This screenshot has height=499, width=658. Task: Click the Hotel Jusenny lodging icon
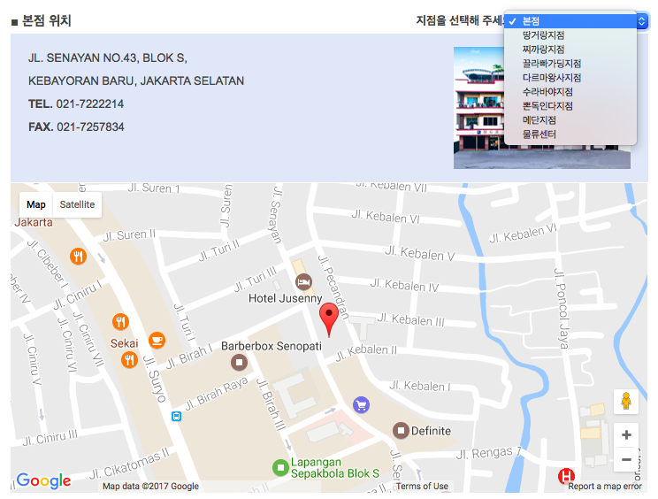tap(304, 281)
